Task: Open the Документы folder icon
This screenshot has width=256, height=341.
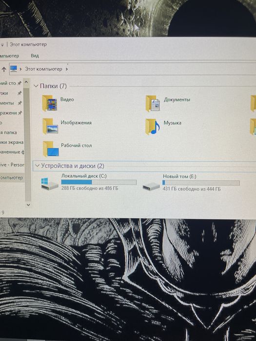Action: click(x=153, y=103)
